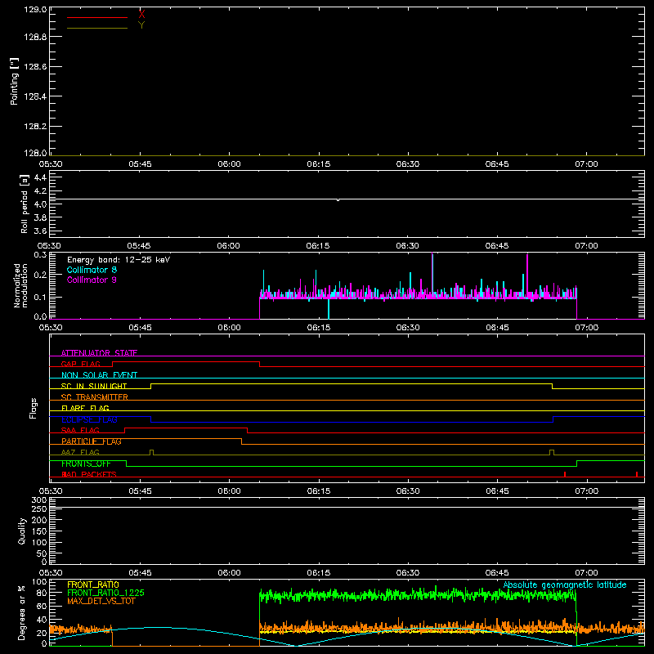
Task: Click the '3.6' roll period tick label
Action: pos(40,231)
